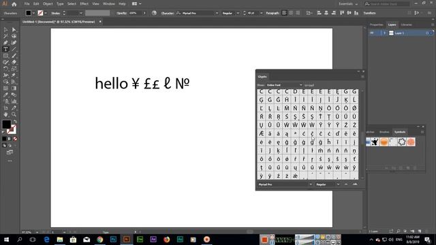Open the Paragraph panel link

coord(272,13)
